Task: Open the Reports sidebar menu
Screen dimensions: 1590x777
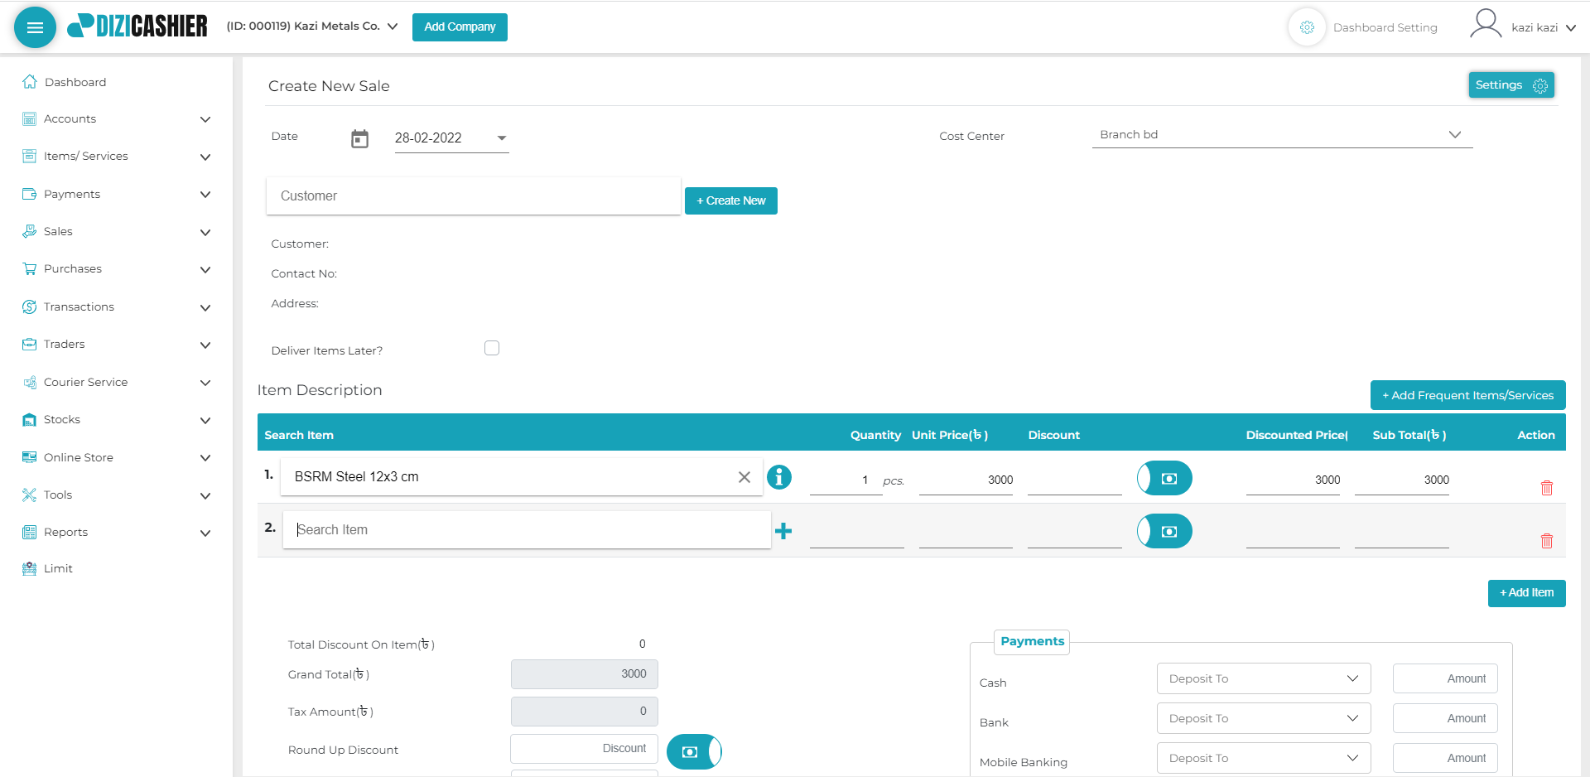Action: (x=116, y=533)
